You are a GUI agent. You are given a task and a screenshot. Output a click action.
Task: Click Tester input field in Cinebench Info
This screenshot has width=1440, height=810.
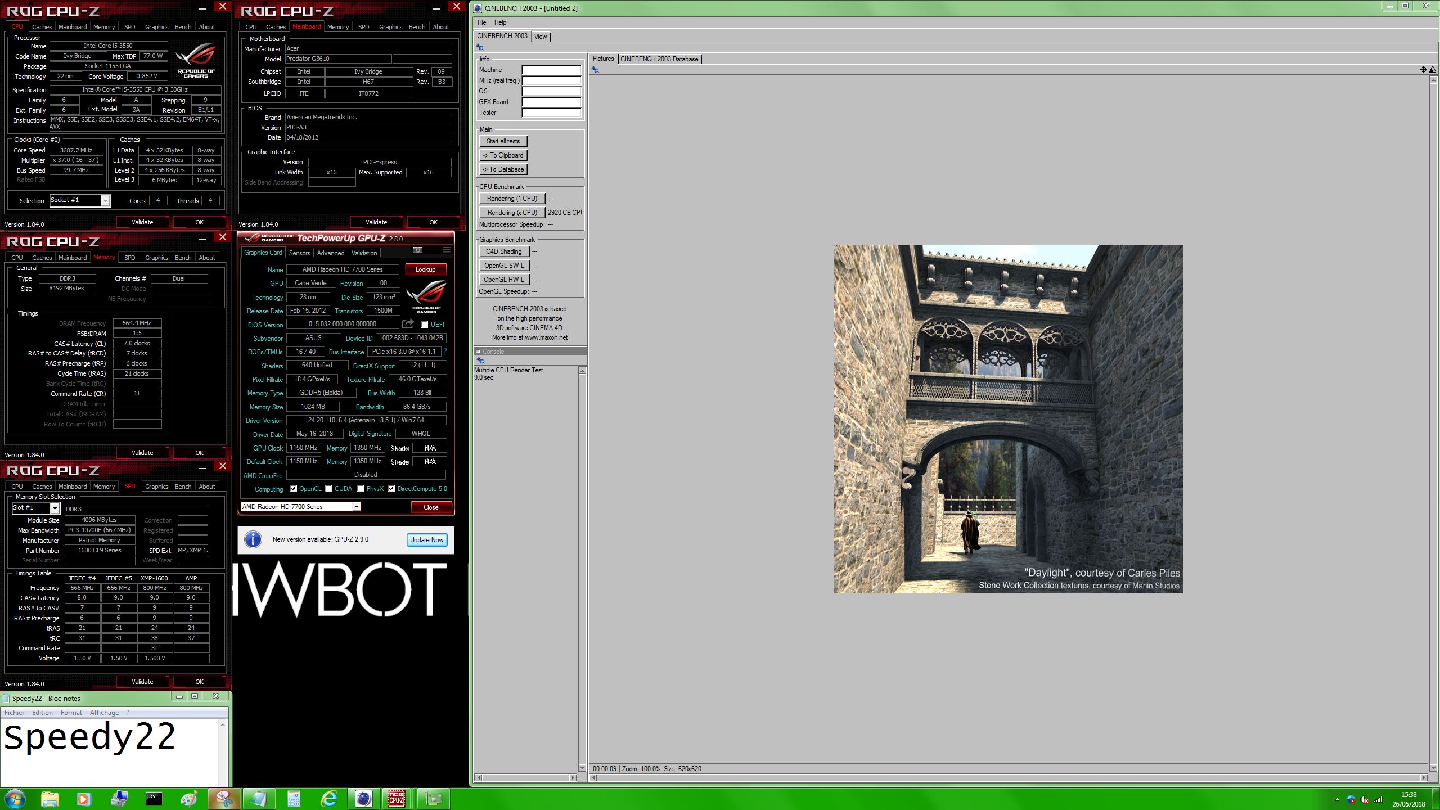pyautogui.click(x=551, y=113)
